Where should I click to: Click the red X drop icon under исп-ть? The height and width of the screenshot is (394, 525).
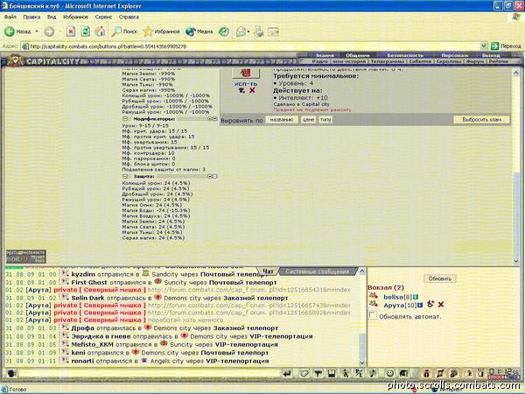[x=252, y=90]
